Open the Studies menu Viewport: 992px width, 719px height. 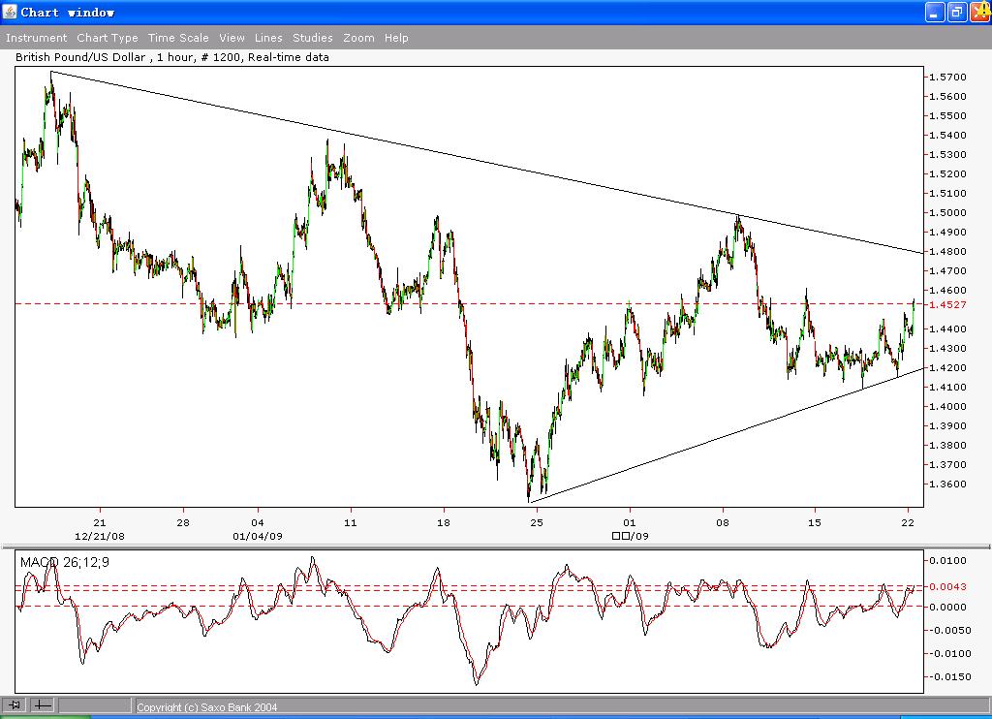click(313, 38)
